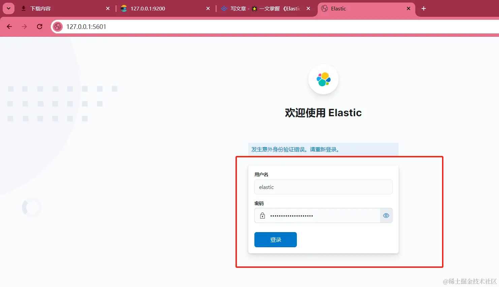View site info icon in address bar
Screen dimensions: 499x287
tap(58, 27)
